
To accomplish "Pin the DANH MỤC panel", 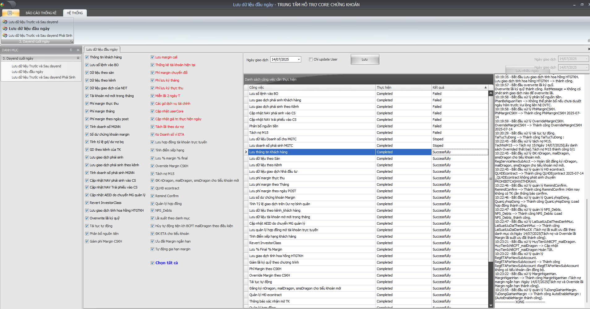I will pos(71,50).
